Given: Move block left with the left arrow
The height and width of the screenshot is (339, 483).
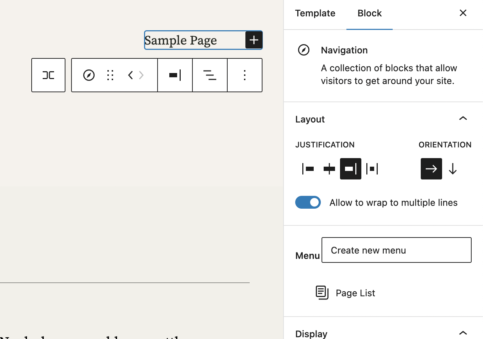Looking at the screenshot, I should [x=130, y=75].
